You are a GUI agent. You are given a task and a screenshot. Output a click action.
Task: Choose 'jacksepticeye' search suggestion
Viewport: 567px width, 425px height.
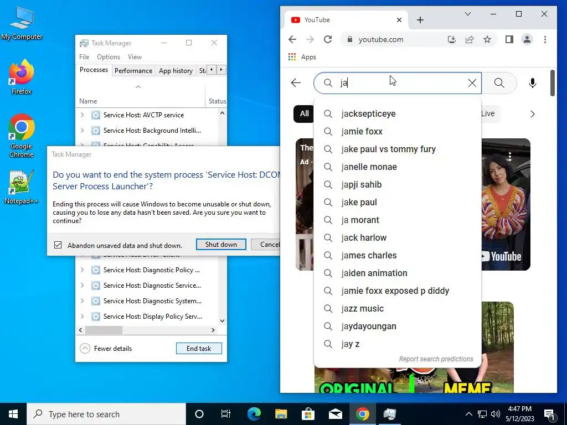coord(398,114)
